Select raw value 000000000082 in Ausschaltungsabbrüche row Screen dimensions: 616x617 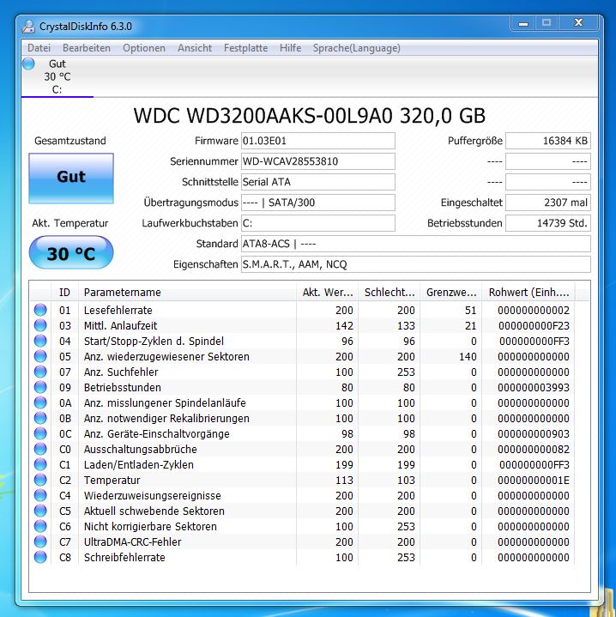tap(534, 449)
